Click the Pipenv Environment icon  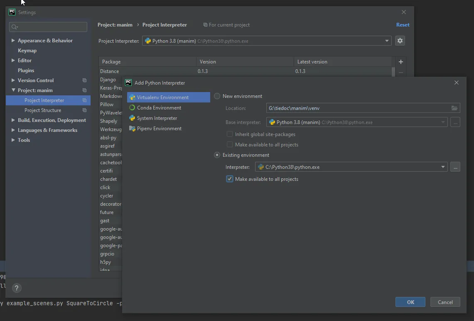pos(132,129)
